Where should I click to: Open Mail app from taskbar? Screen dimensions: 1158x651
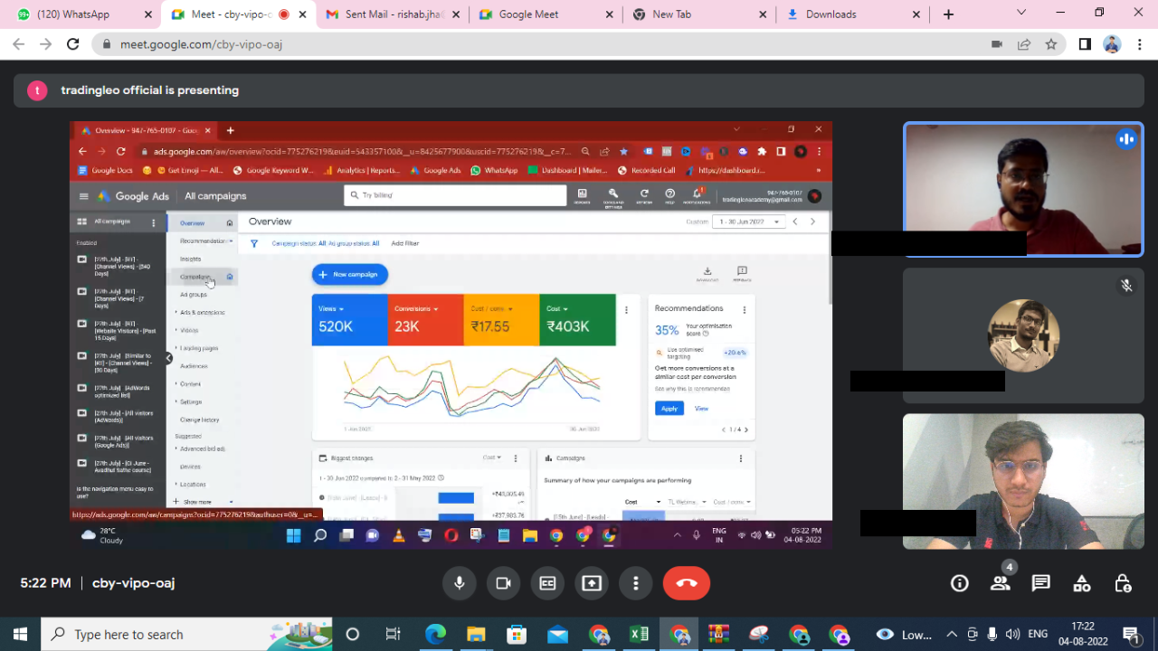pos(557,635)
